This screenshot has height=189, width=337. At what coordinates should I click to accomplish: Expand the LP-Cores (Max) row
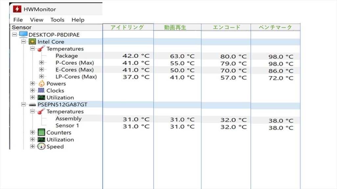[41, 76]
